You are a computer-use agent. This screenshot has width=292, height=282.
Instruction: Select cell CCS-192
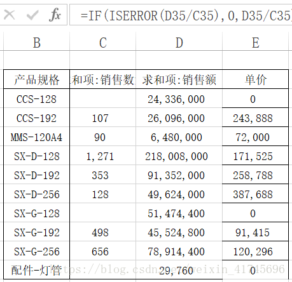(x=36, y=117)
